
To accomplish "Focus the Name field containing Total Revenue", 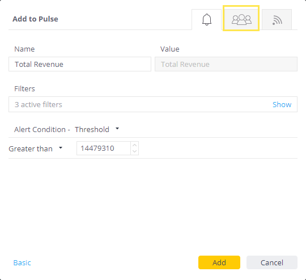I will [80, 64].
